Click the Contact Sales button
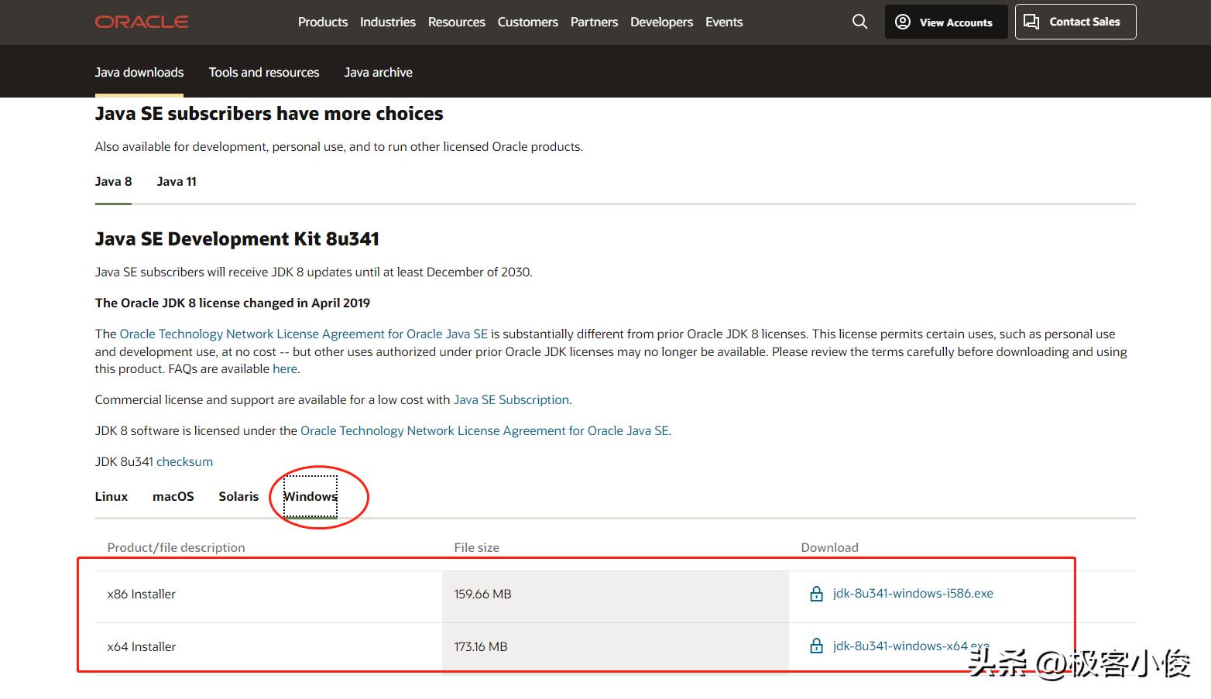This screenshot has height=699, width=1211. [1075, 22]
